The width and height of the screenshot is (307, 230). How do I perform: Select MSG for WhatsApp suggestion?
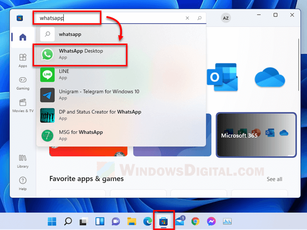(121, 135)
